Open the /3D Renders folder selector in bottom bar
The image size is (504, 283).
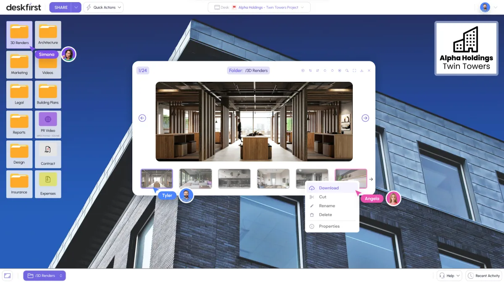pyautogui.click(x=45, y=275)
